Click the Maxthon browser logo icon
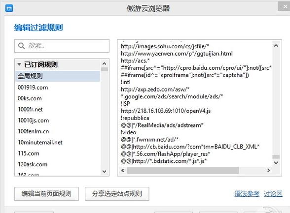The width and height of the screenshot is (290, 213). pos(9,8)
